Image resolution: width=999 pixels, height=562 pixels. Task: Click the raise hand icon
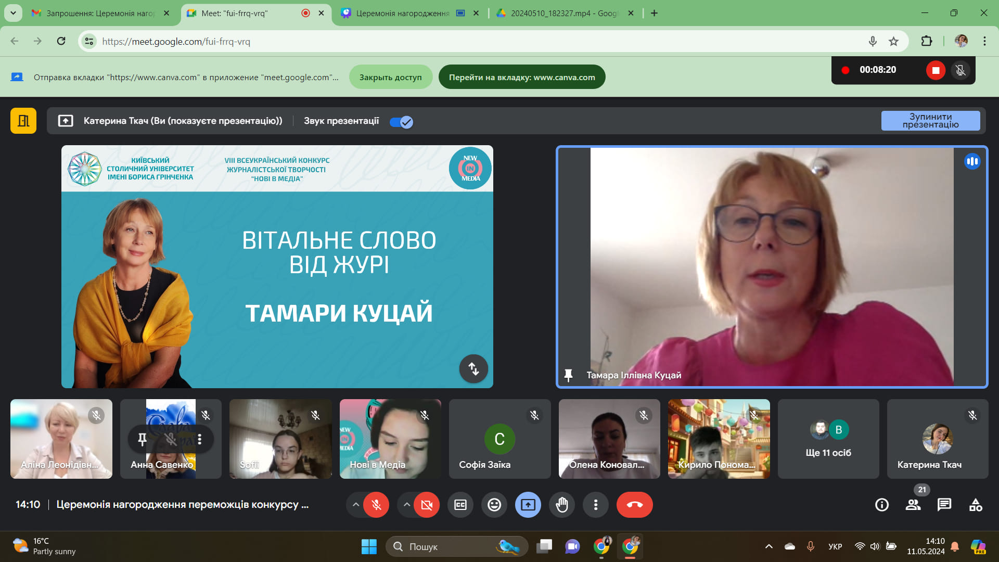tap(562, 505)
